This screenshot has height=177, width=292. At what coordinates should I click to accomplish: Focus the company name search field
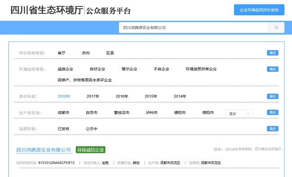click(x=194, y=27)
